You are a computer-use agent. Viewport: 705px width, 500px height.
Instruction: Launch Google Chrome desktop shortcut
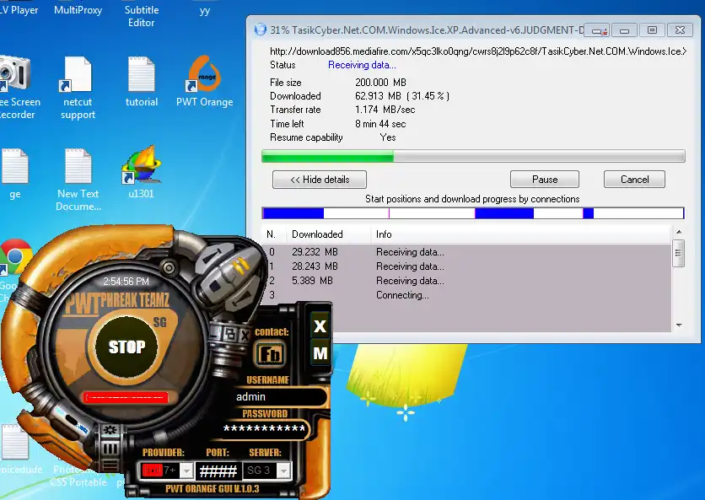(x=15, y=270)
